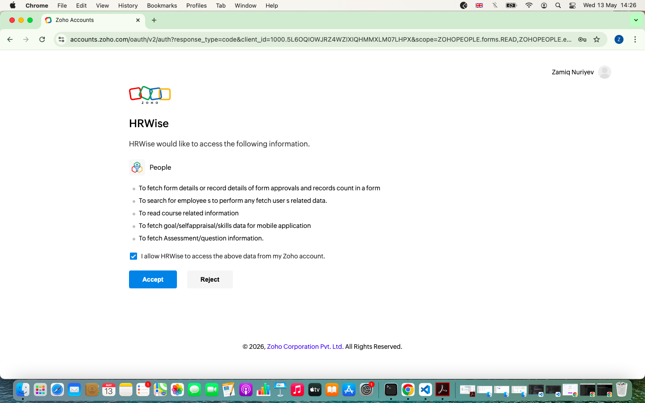
Task: Open the Chrome profile Z avatar
Action: tap(619, 39)
